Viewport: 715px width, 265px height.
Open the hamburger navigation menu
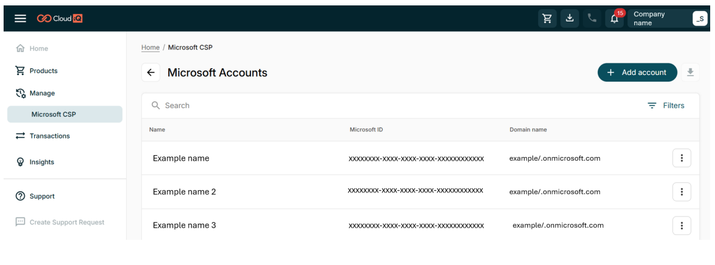click(20, 18)
